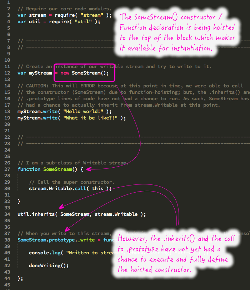This screenshot has height=290, width=250.
Task: Click the closing '};' on line 44
Action: pyautogui.click(x=20, y=278)
